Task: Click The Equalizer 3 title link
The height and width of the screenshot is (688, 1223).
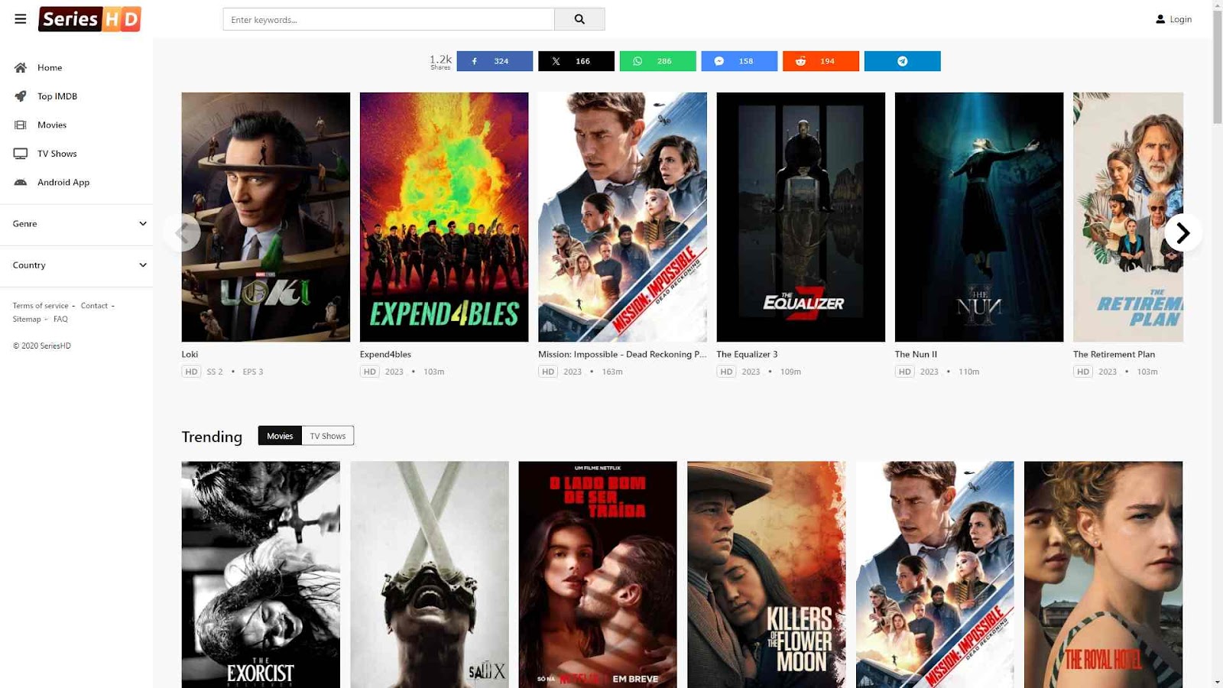Action: coord(747,354)
